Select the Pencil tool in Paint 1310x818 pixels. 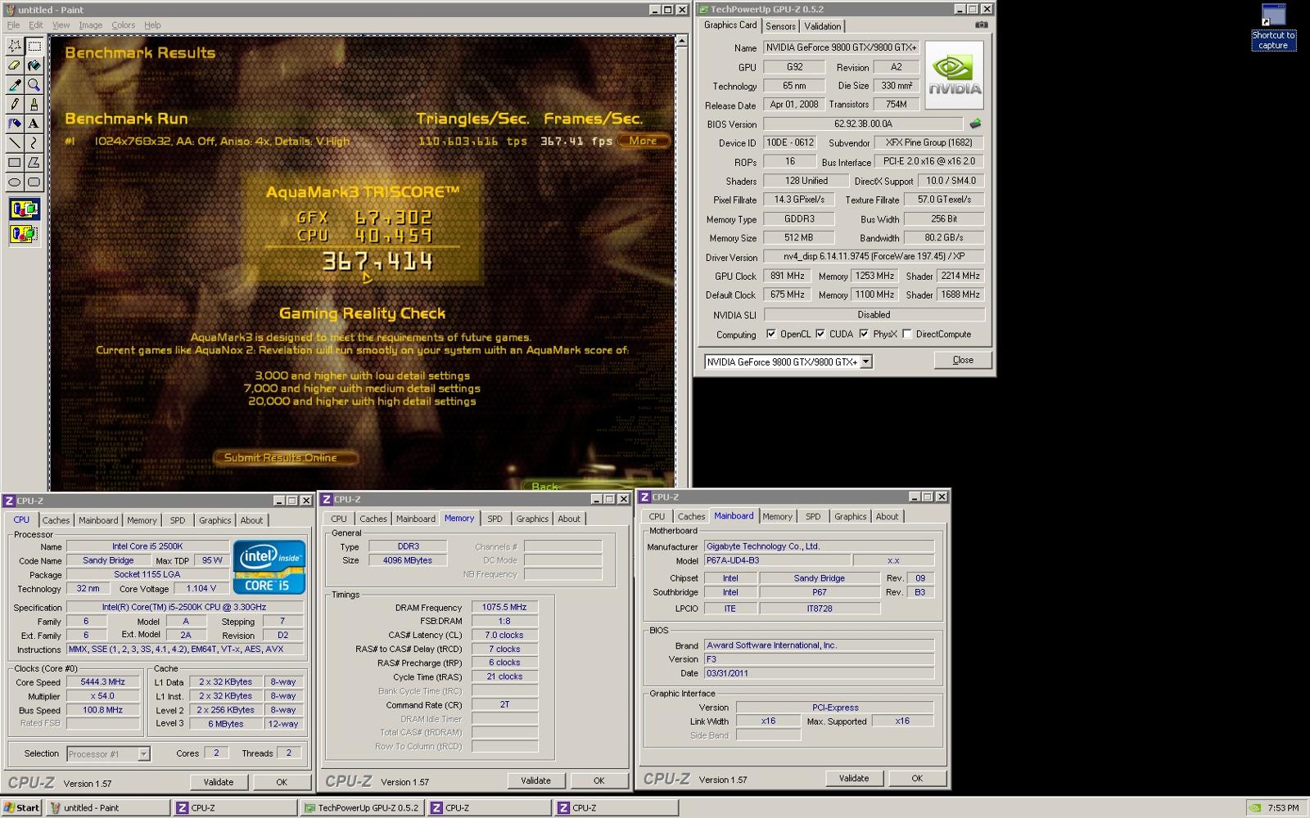point(15,104)
